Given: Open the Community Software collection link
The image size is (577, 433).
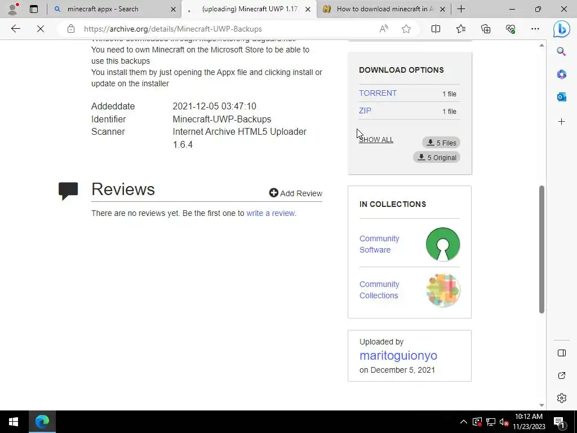Looking at the screenshot, I should pyautogui.click(x=379, y=244).
